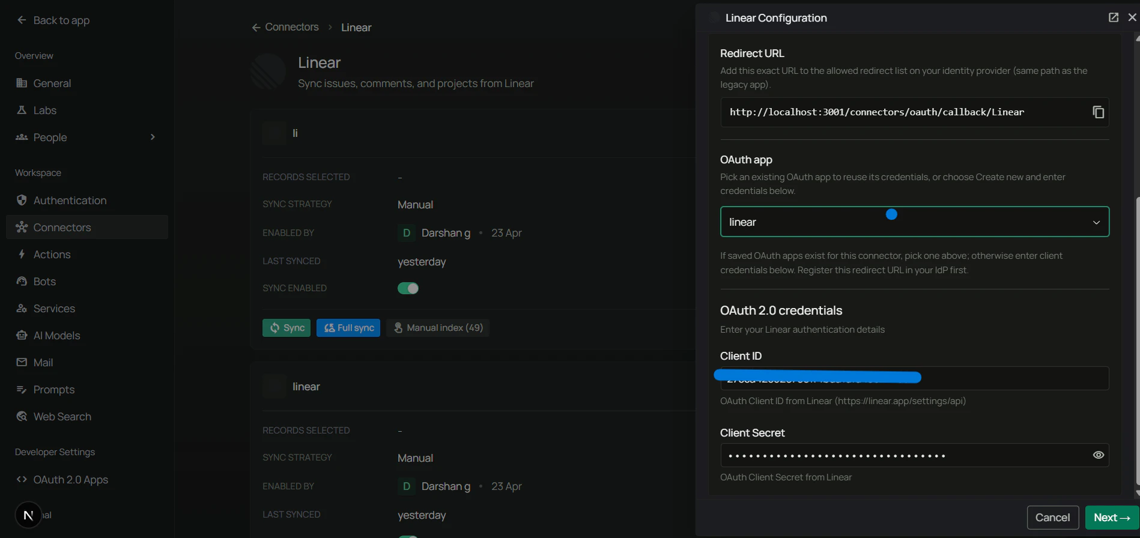Expand the People submenu chevron
Image resolution: width=1140 pixels, height=538 pixels.
pyautogui.click(x=153, y=137)
